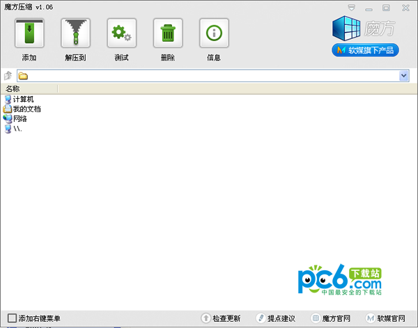
Task: Open the 提点建议 feedback link
Action: coord(275,318)
